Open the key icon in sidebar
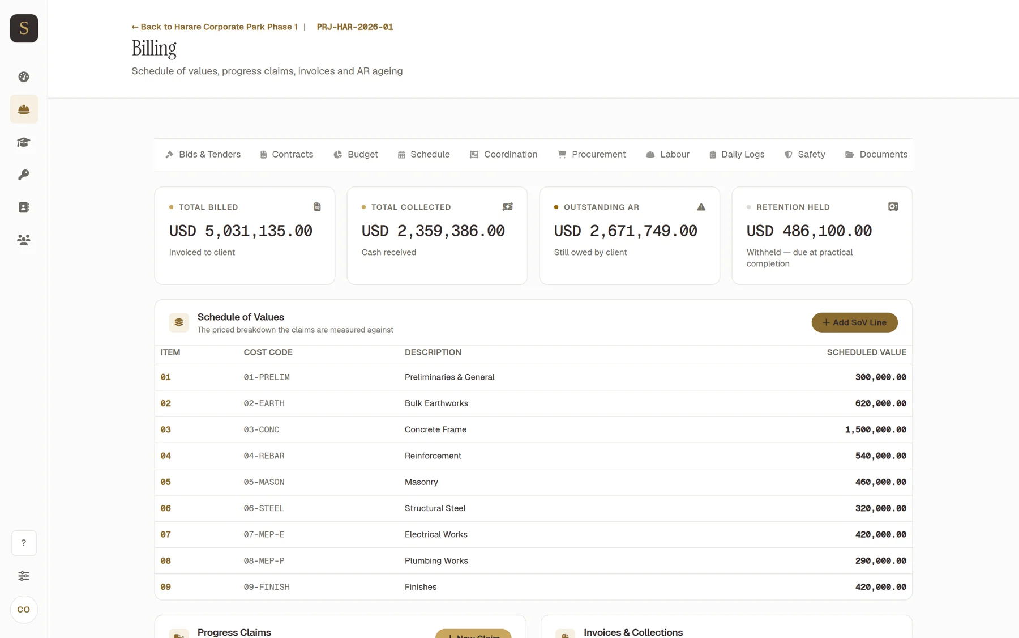Viewport: 1019px width, 638px height. (x=24, y=175)
